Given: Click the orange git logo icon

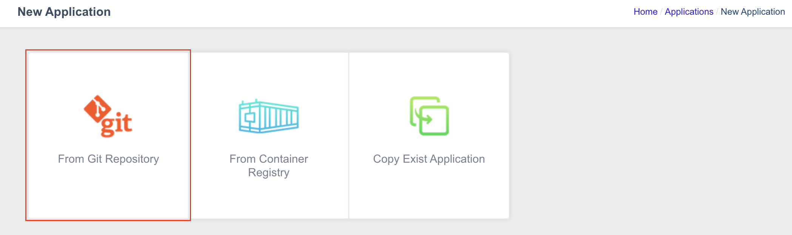Looking at the screenshot, I should pyautogui.click(x=108, y=116).
